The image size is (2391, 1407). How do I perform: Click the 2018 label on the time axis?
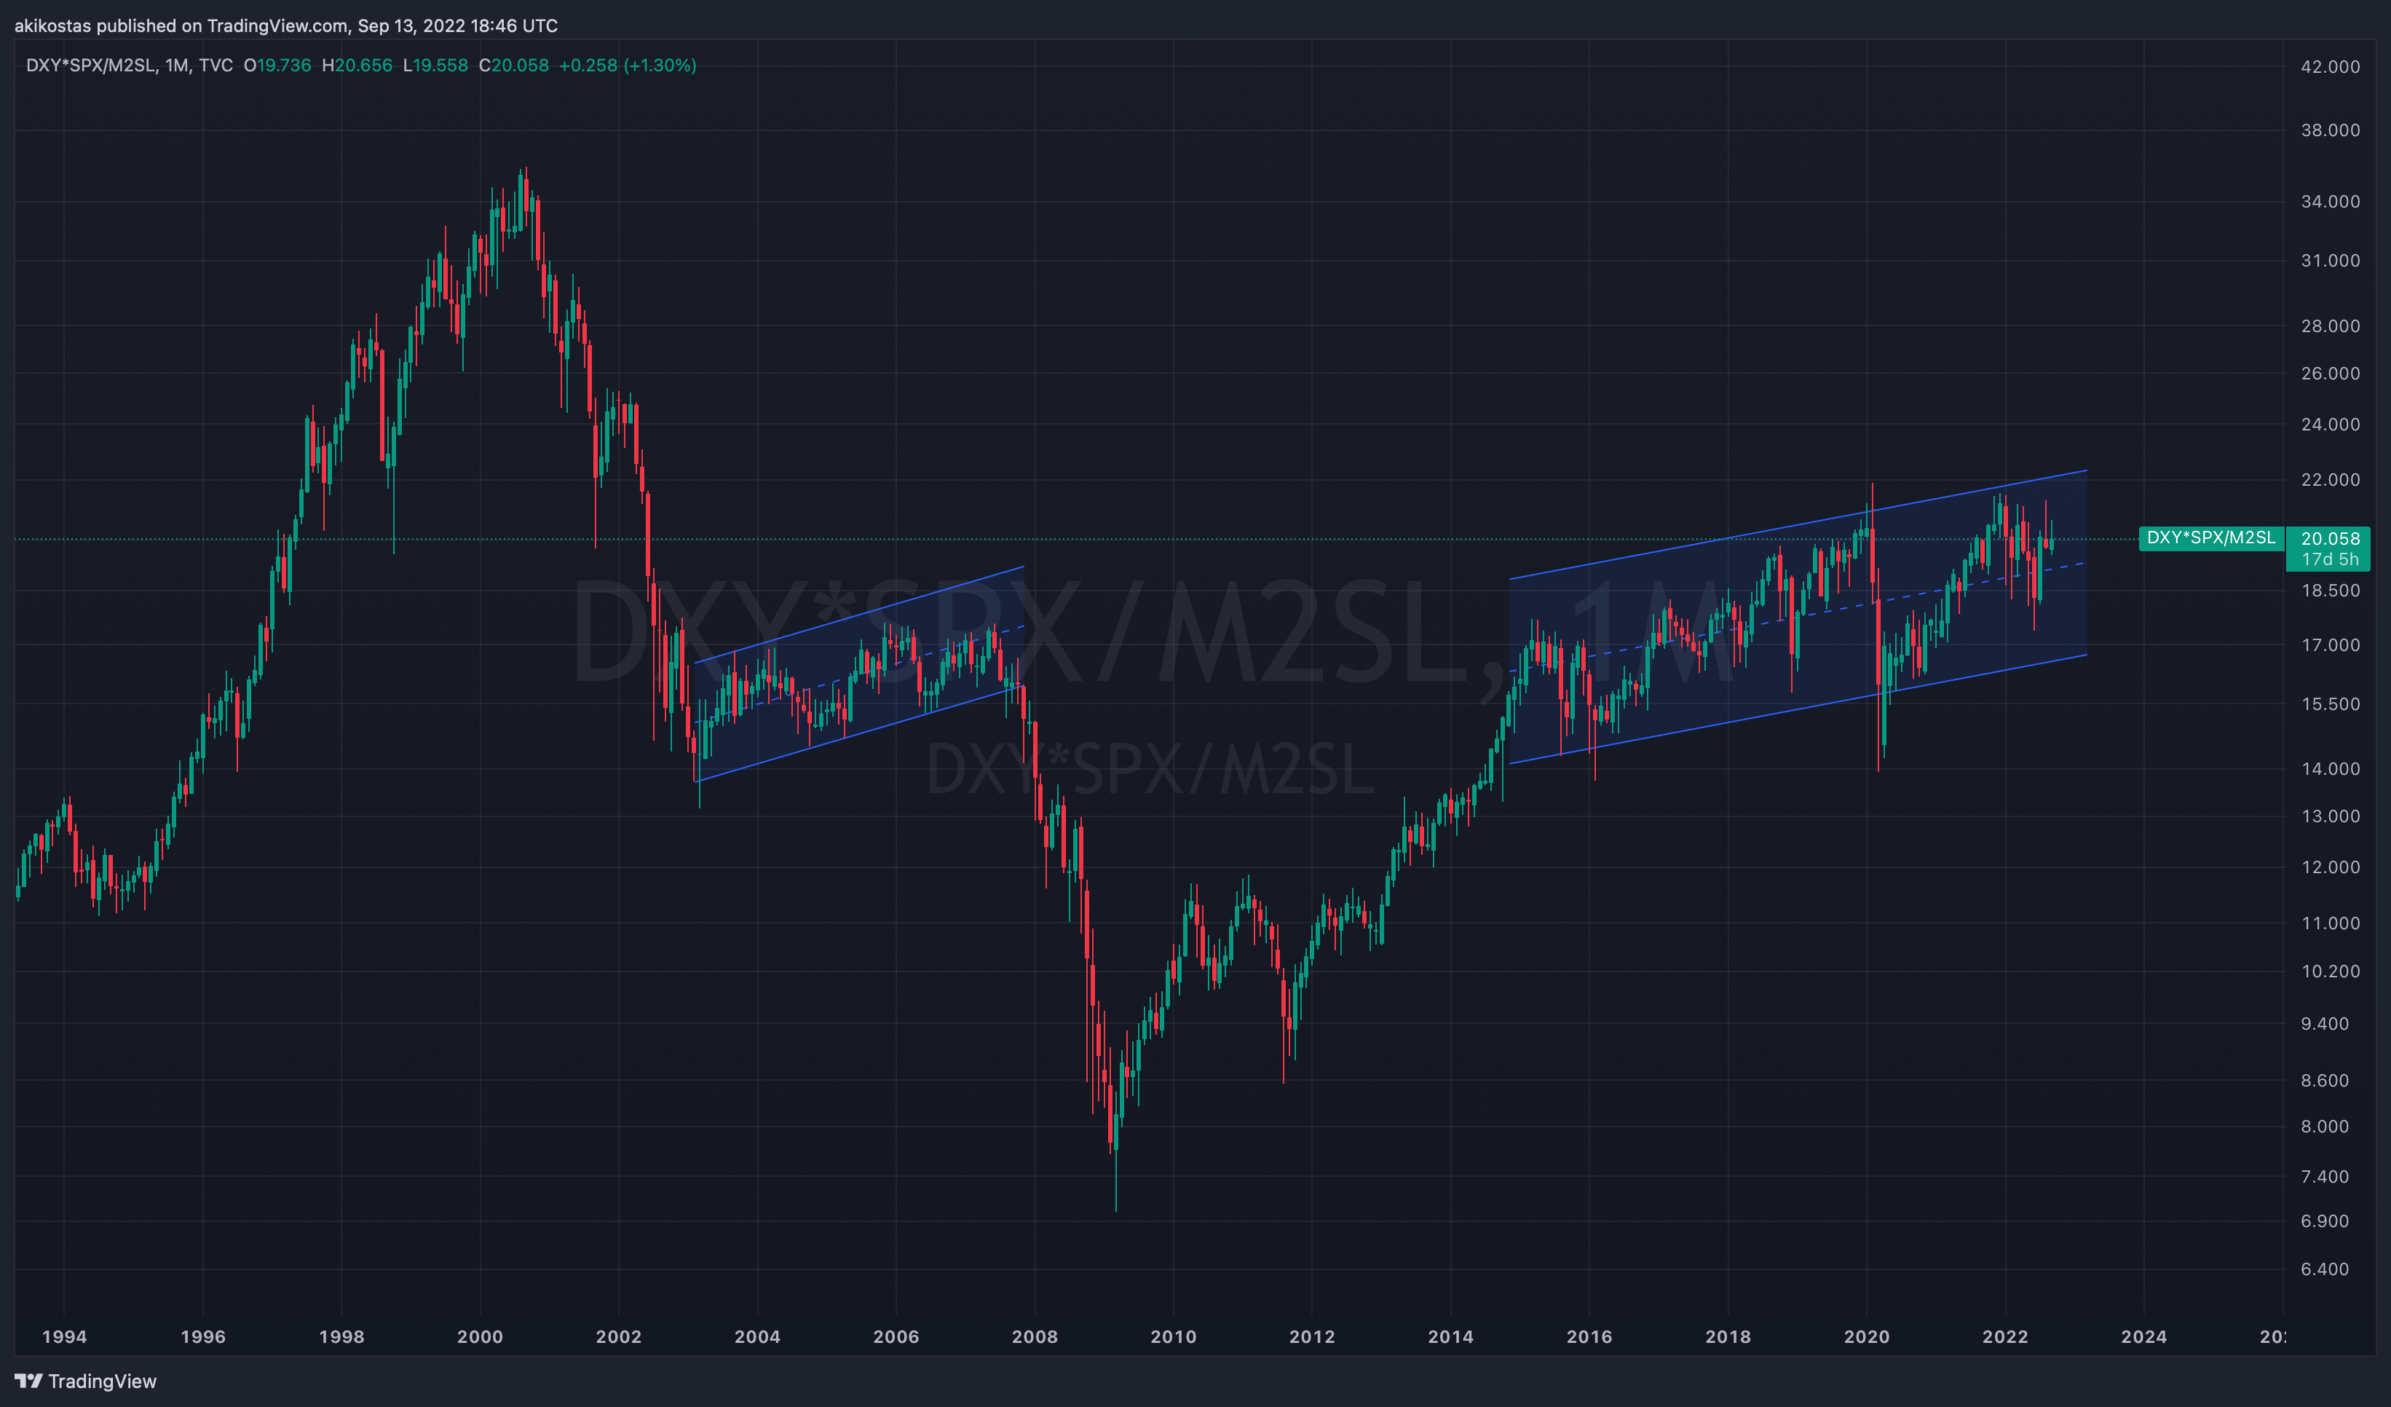(x=1728, y=1337)
